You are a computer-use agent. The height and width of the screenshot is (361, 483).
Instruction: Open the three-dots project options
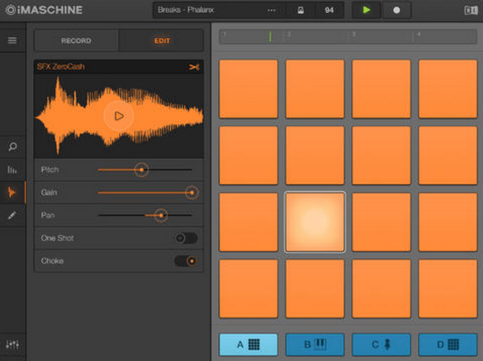[272, 10]
